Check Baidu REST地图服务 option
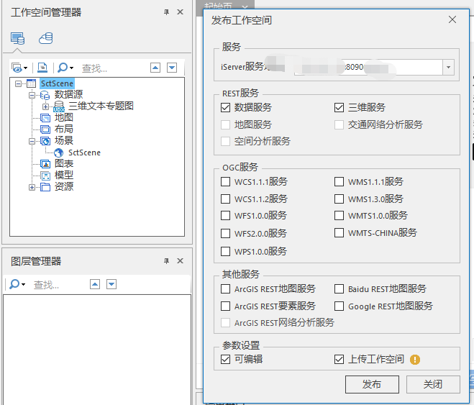This screenshot has height=405, width=474. (x=339, y=289)
